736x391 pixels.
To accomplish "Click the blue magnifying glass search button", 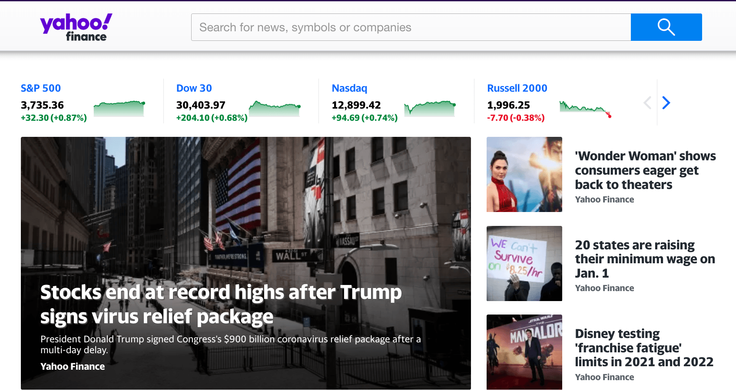I will 666,27.
